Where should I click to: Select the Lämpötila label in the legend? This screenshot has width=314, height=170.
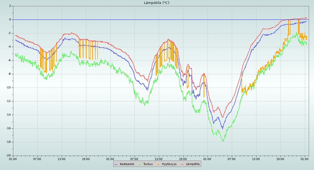click(193, 164)
